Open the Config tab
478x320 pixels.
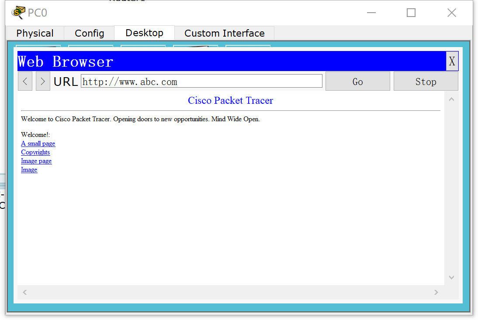(x=89, y=33)
